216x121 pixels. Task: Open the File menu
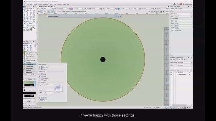coord(24,4)
